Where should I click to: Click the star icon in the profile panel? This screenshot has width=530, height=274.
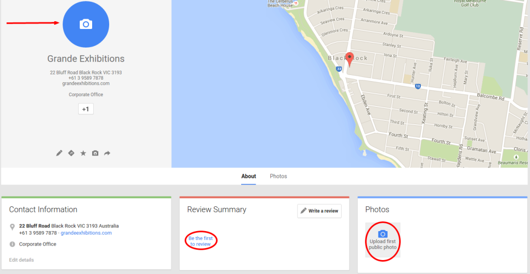click(83, 153)
